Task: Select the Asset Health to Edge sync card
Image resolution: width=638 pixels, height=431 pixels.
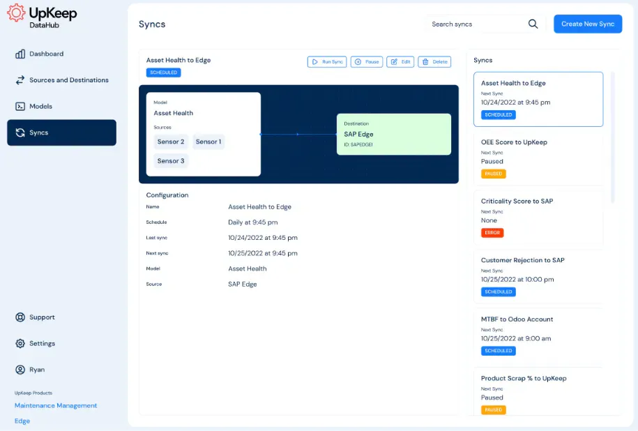Action: pos(538,99)
